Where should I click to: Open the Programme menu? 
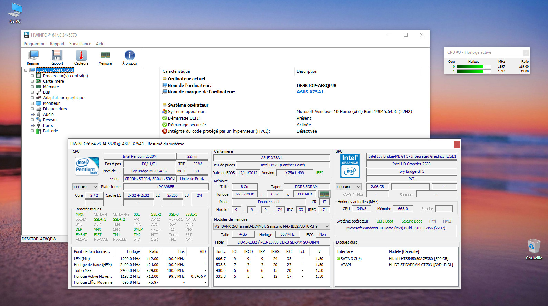(34, 44)
